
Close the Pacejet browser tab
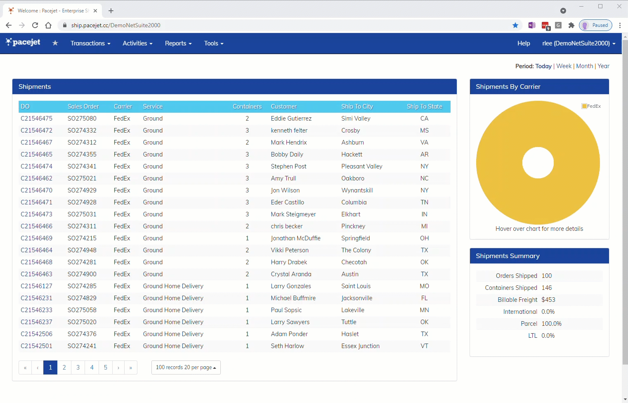tap(95, 11)
